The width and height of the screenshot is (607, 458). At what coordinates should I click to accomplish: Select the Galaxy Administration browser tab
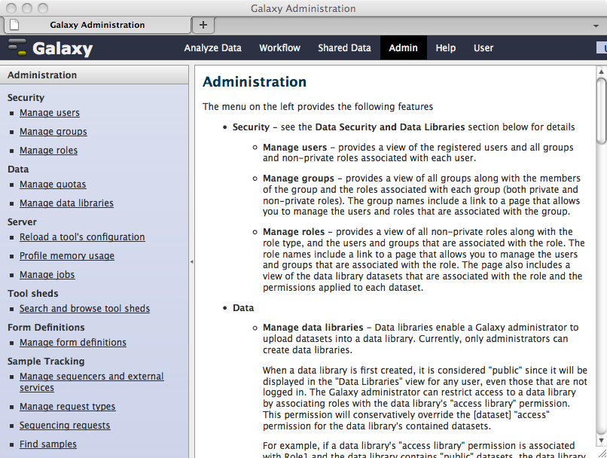97,25
